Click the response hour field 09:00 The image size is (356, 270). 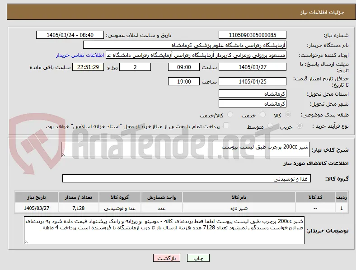[184, 67]
